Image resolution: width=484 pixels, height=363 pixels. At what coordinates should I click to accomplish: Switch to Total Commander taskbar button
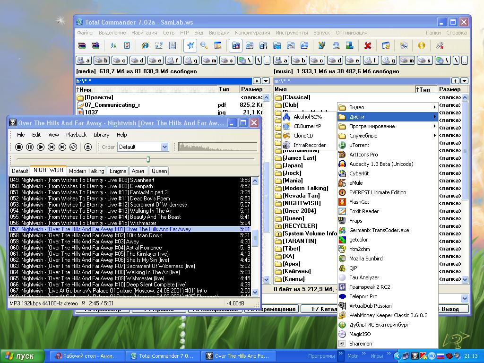coord(163,356)
